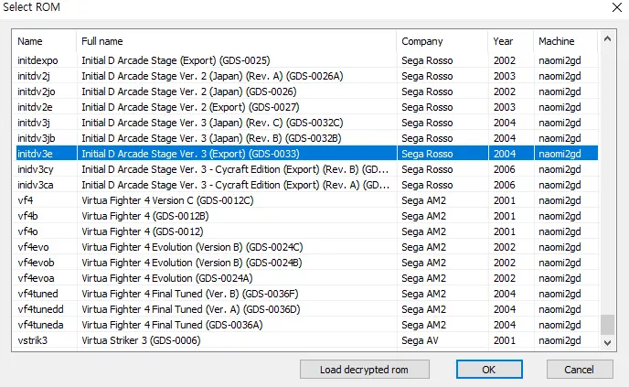Click Virtua Fighter 4 Evolution (GDS-0024A)
The width and height of the screenshot is (629, 387).
click(167, 278)
